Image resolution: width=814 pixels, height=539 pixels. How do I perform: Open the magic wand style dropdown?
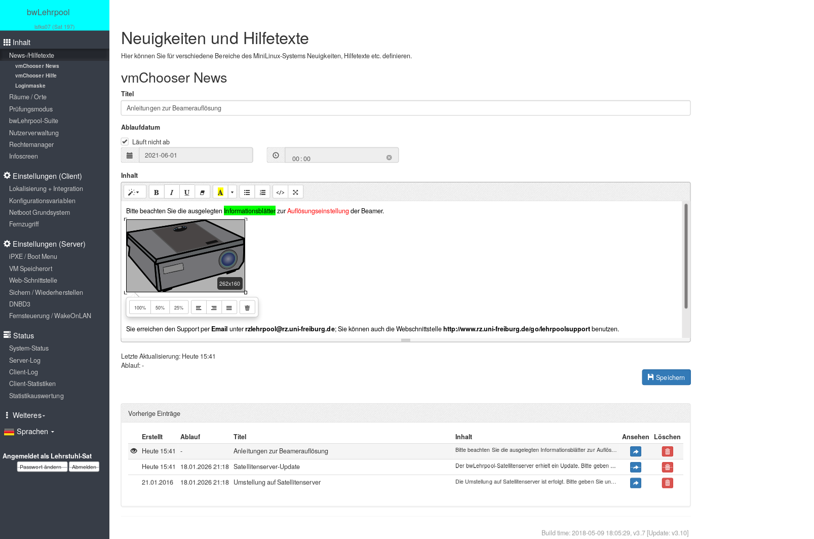pyautogui.click(x=134, y=192)
